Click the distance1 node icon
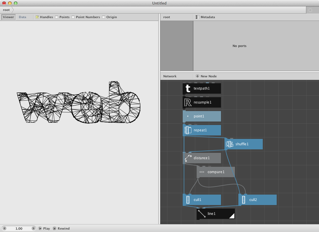The width and height of the screenshot is (319, 232). (x=188, y=158)
